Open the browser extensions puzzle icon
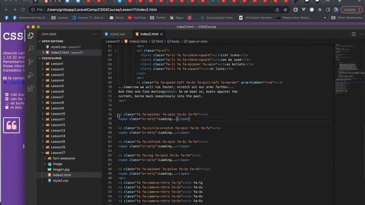365x205 pixels. (319, 10)
